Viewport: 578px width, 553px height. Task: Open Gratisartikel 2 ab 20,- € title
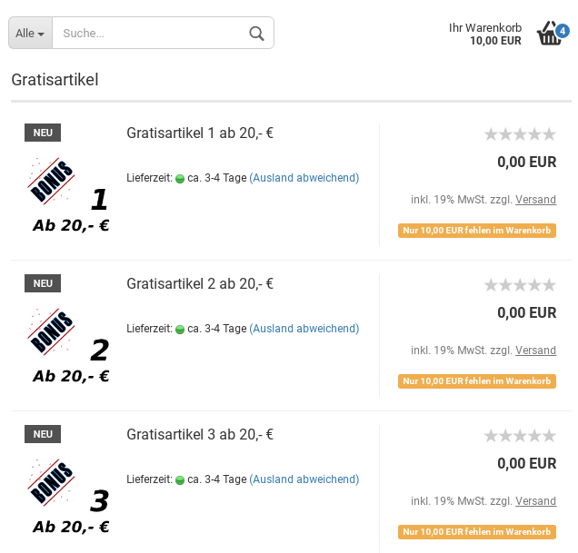[200, 283]
